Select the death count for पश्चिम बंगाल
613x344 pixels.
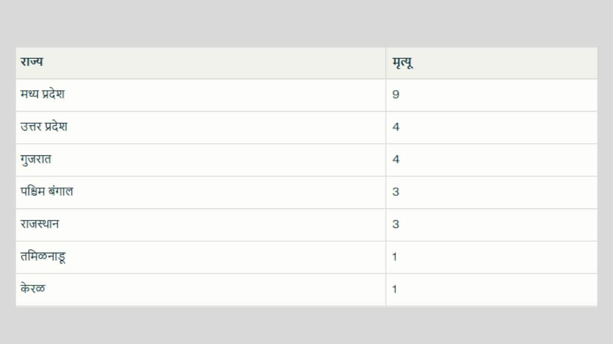click(x=396, y=192)
